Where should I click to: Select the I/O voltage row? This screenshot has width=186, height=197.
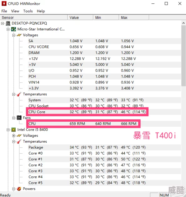tap(104, 71)
